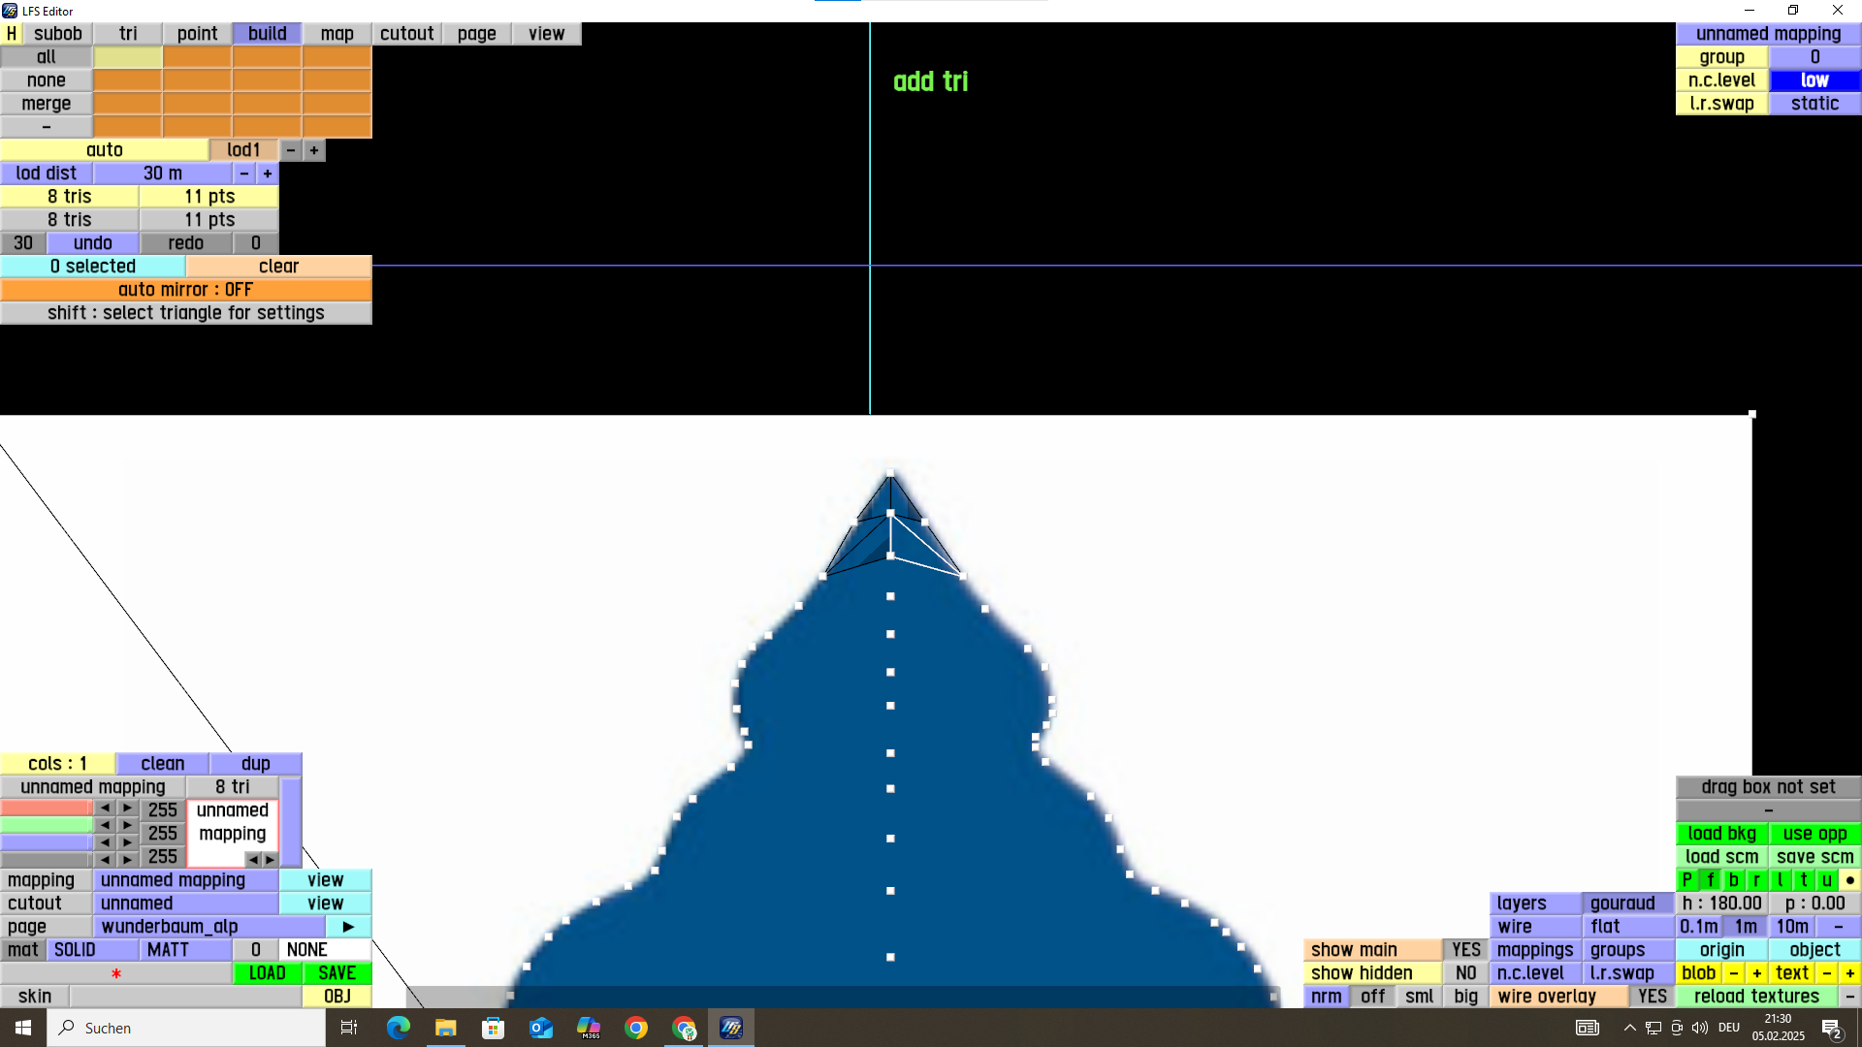Viewport: 1862px width, 1047px height.
Task: Click the green LOAD button
Action: tap(267, 973)
